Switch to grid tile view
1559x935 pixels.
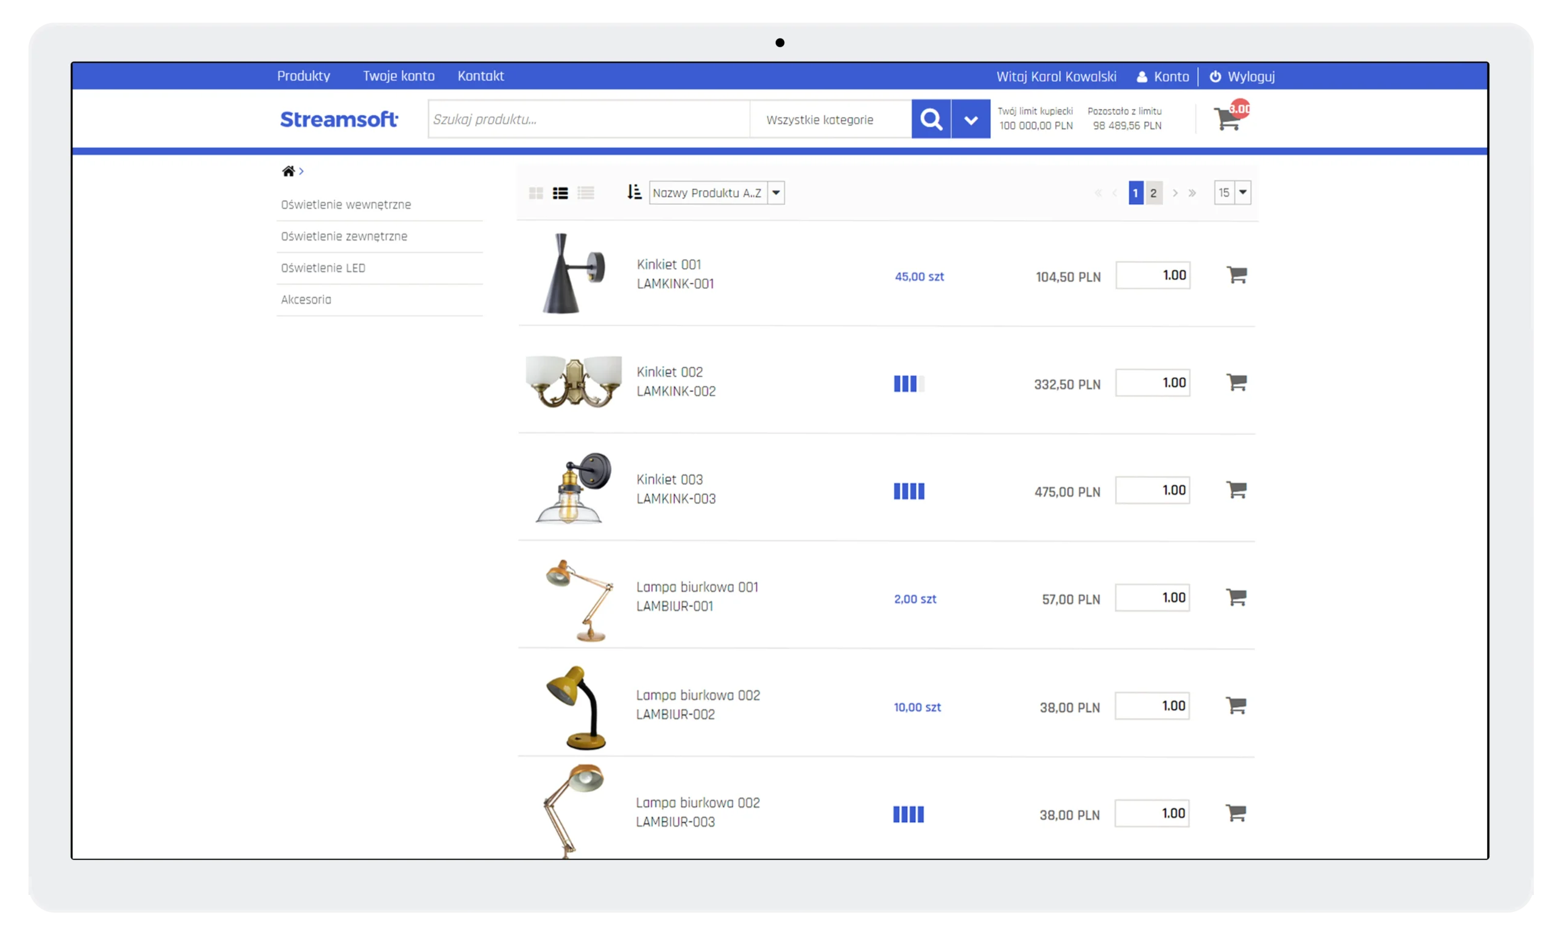pos(535,193)
